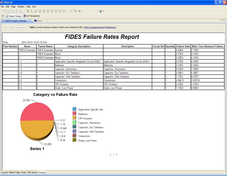Click the globe icon in the toolbar
Image resolution: width=227 pixels, height=176 pixels.
point(100,11)
